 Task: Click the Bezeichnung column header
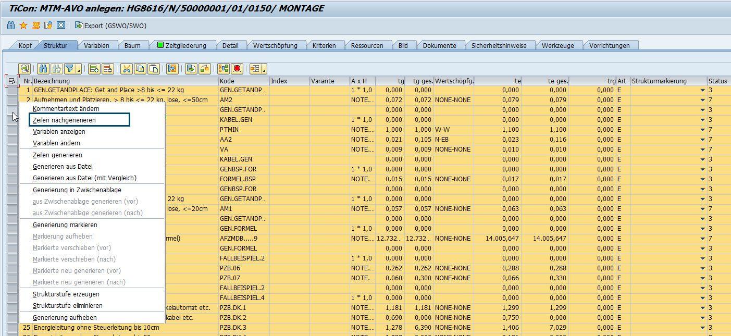[125, 81]
